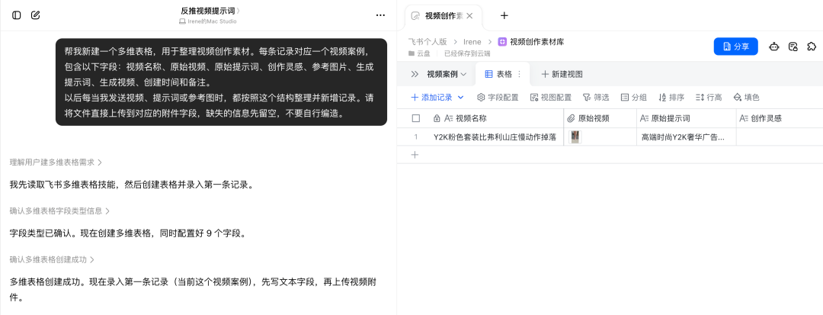Tick the select-all checkbox in table header

[x=416, y=119]
